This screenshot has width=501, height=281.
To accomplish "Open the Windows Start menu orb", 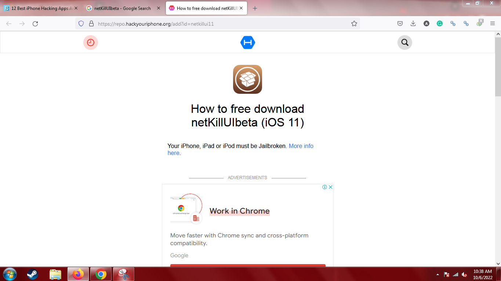I will 10,274.
